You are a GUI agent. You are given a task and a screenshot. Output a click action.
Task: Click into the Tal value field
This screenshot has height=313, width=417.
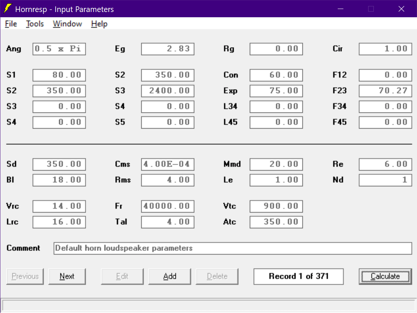pyautogui.click(x=168, y=222)
